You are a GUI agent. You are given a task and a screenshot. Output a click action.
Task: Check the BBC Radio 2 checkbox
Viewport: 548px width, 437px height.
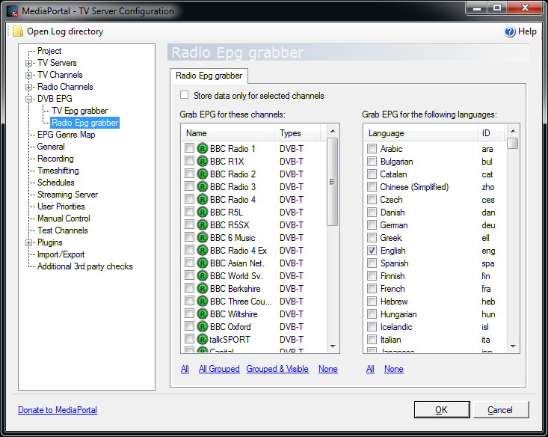(189, 174)
